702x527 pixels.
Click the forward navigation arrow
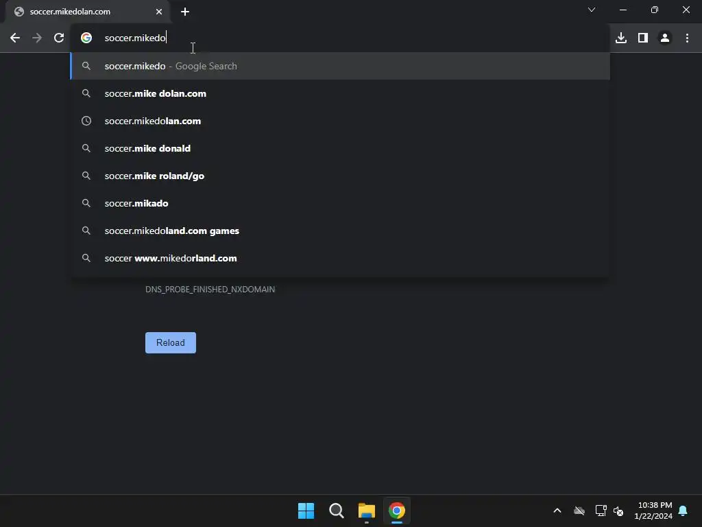tap(37, 38)
